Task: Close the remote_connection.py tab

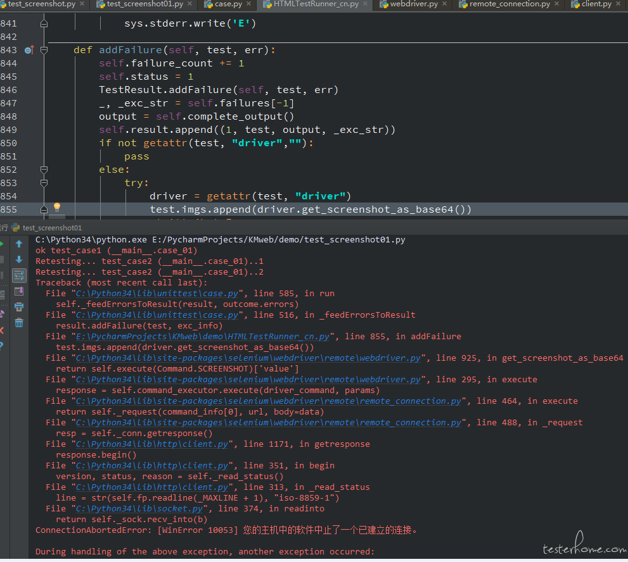Action: click(x=557, y=4)
